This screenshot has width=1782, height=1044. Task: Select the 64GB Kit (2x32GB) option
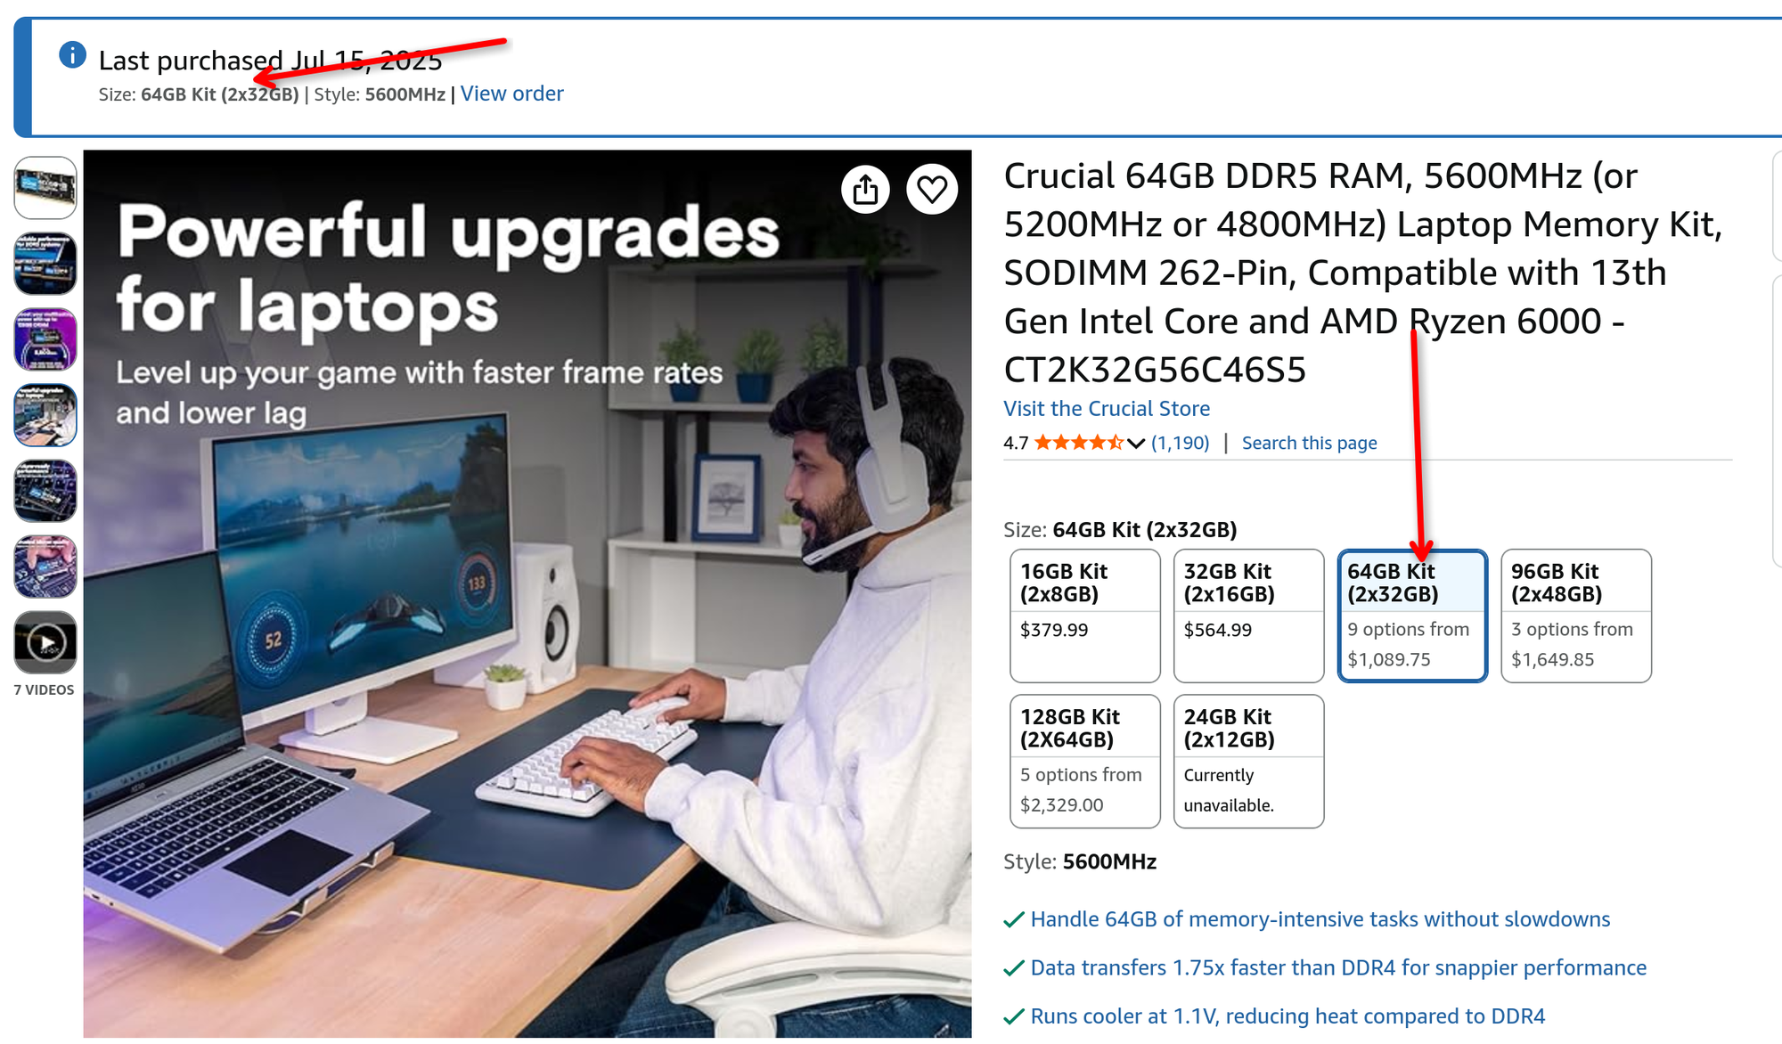pos(1412,616)
